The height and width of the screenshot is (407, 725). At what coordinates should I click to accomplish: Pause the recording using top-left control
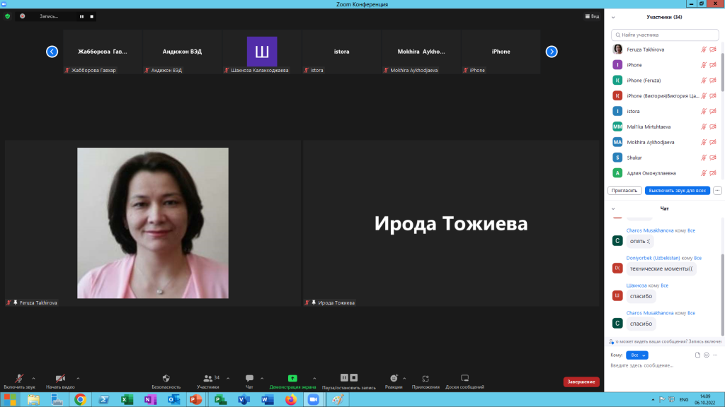click(x=81, y=16)
